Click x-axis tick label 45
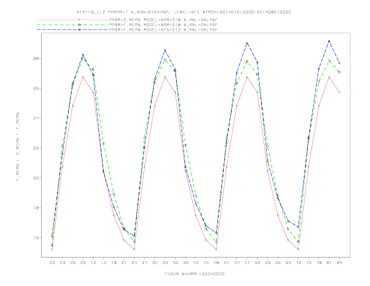The image size is (370, 286). (206, 263)
